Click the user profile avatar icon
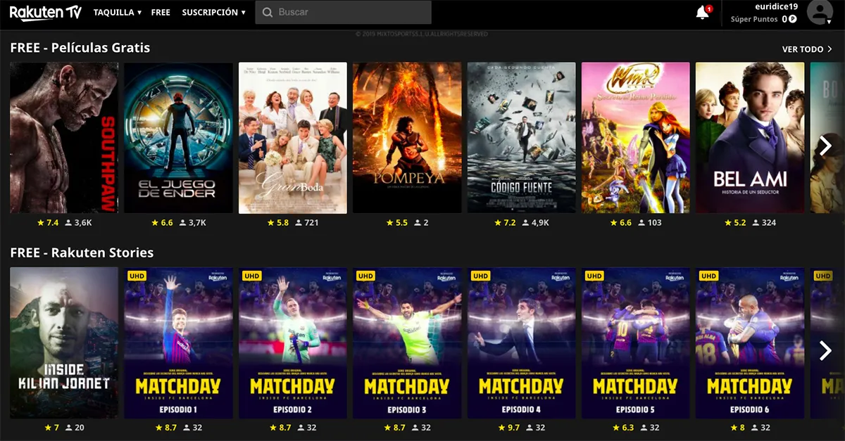This screenshot has width=845, height=441. click(x=819, y=12)
